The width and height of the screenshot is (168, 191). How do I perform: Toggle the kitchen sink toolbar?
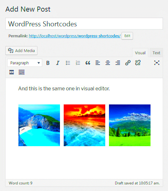click(x=22, y=72)
